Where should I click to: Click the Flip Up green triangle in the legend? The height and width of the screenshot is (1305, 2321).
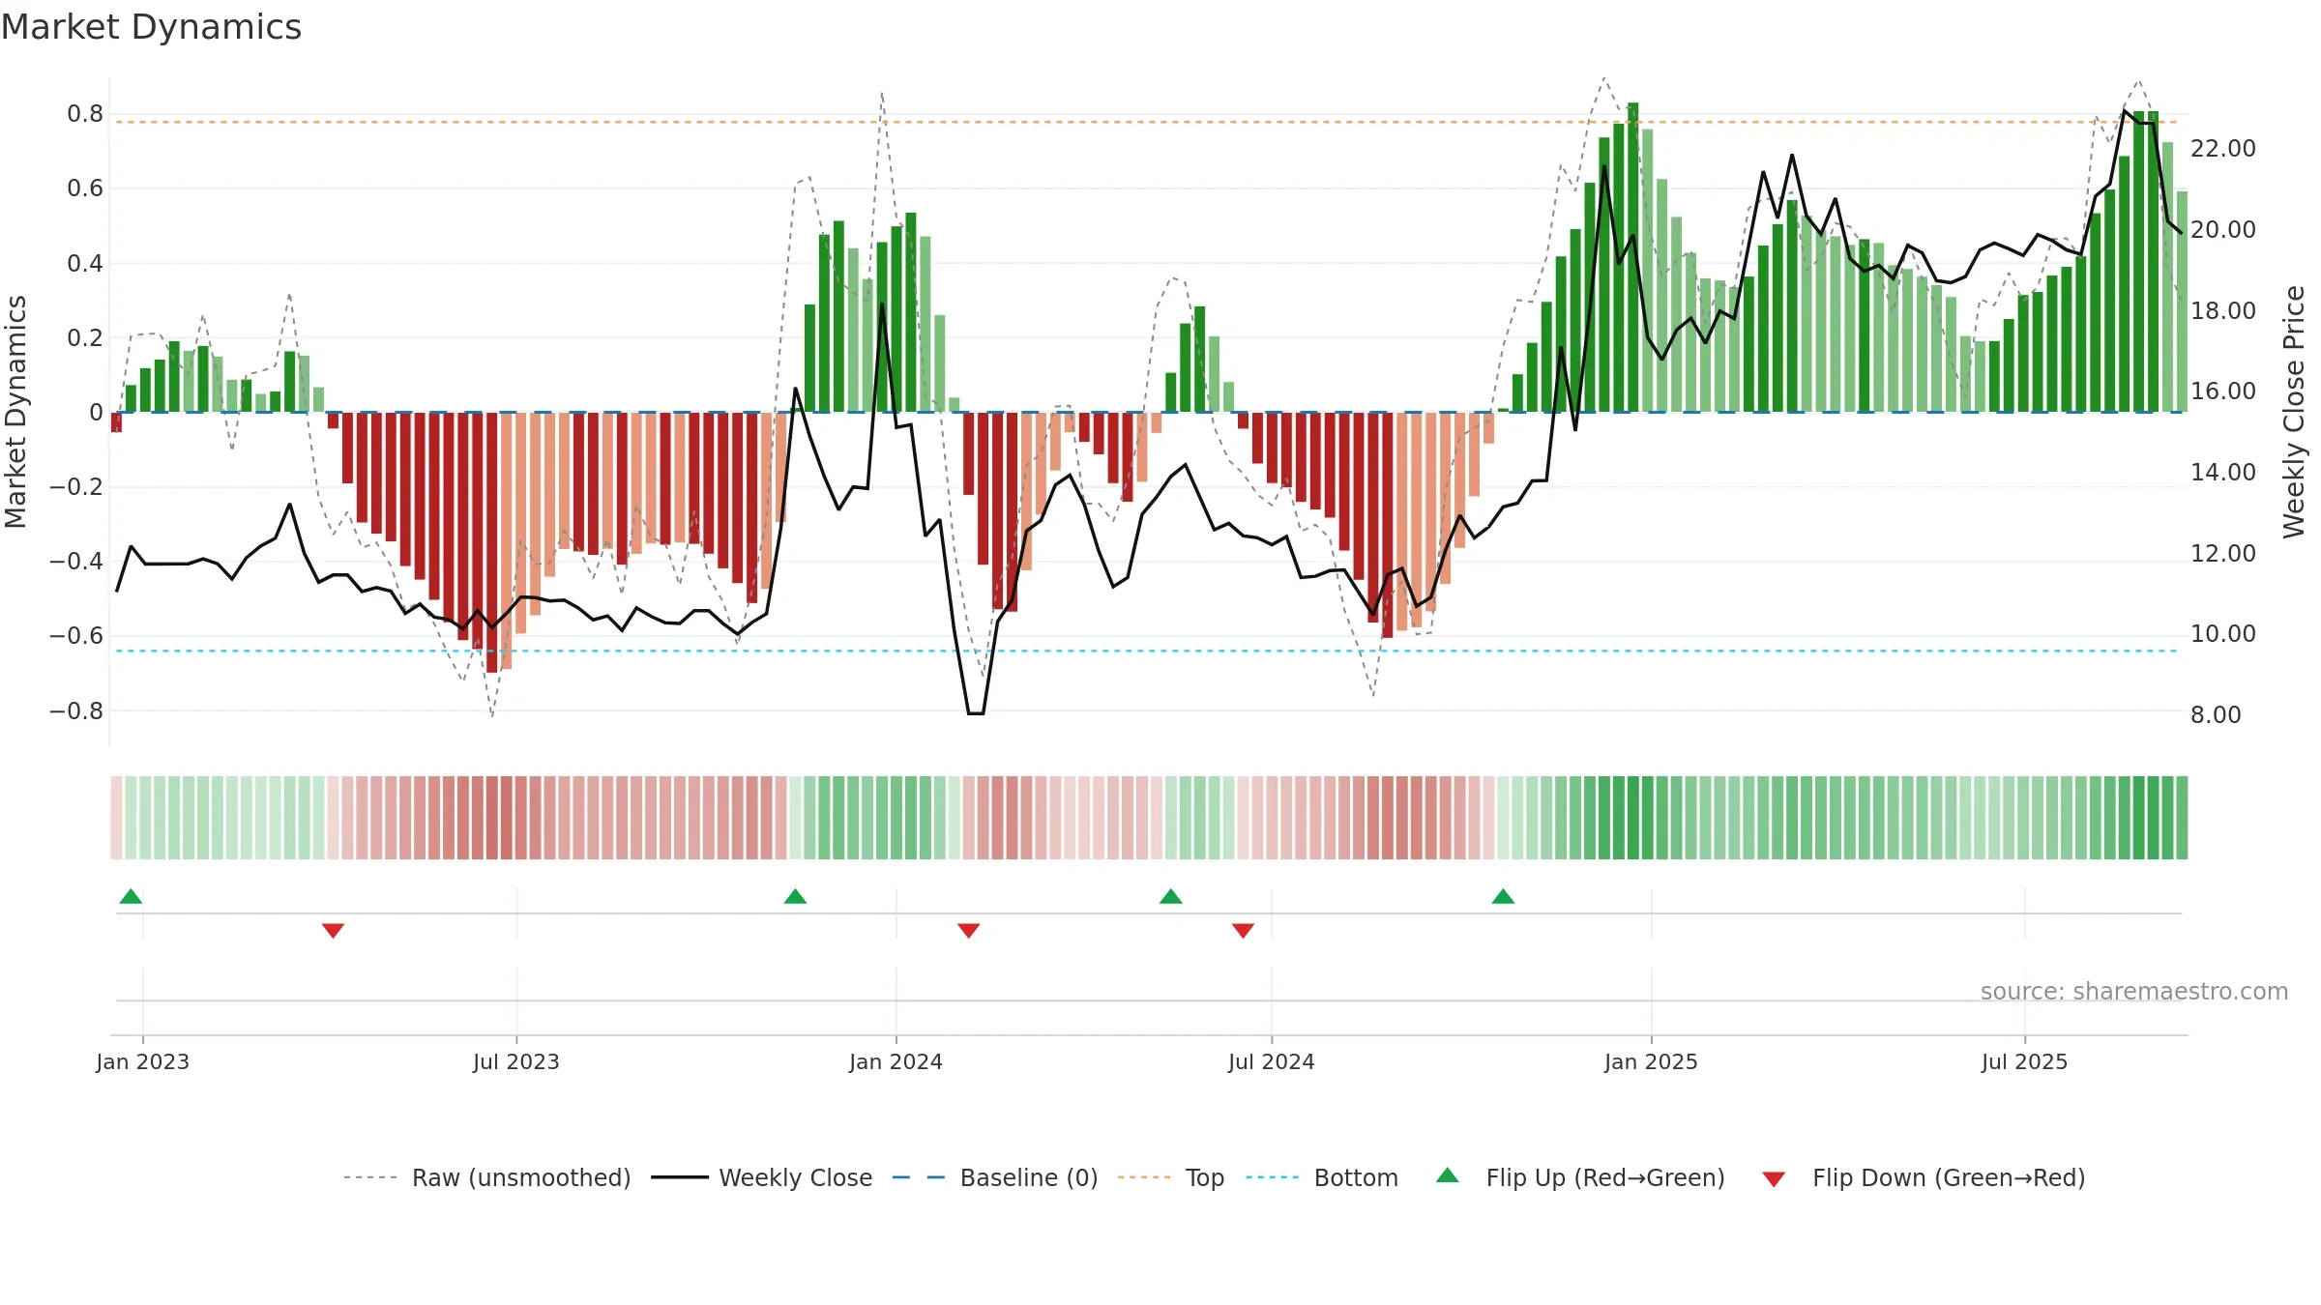tap(1447, 1175)
